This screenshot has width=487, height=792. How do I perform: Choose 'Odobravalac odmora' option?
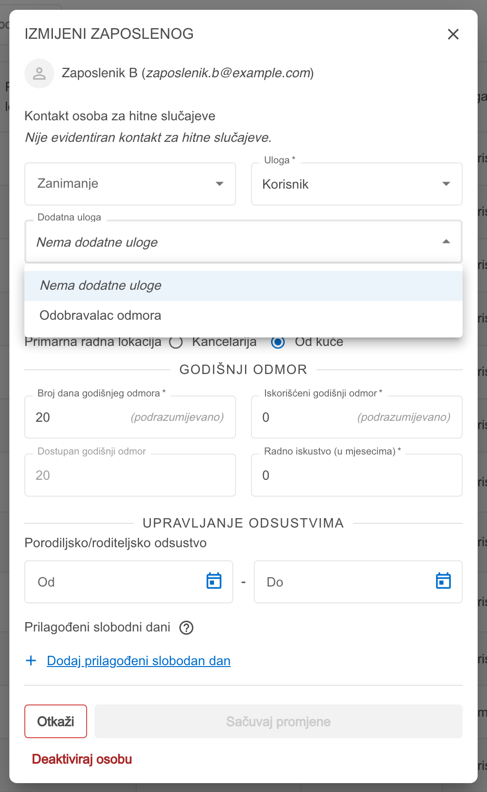pyautogui.click(x=243, y=315)
